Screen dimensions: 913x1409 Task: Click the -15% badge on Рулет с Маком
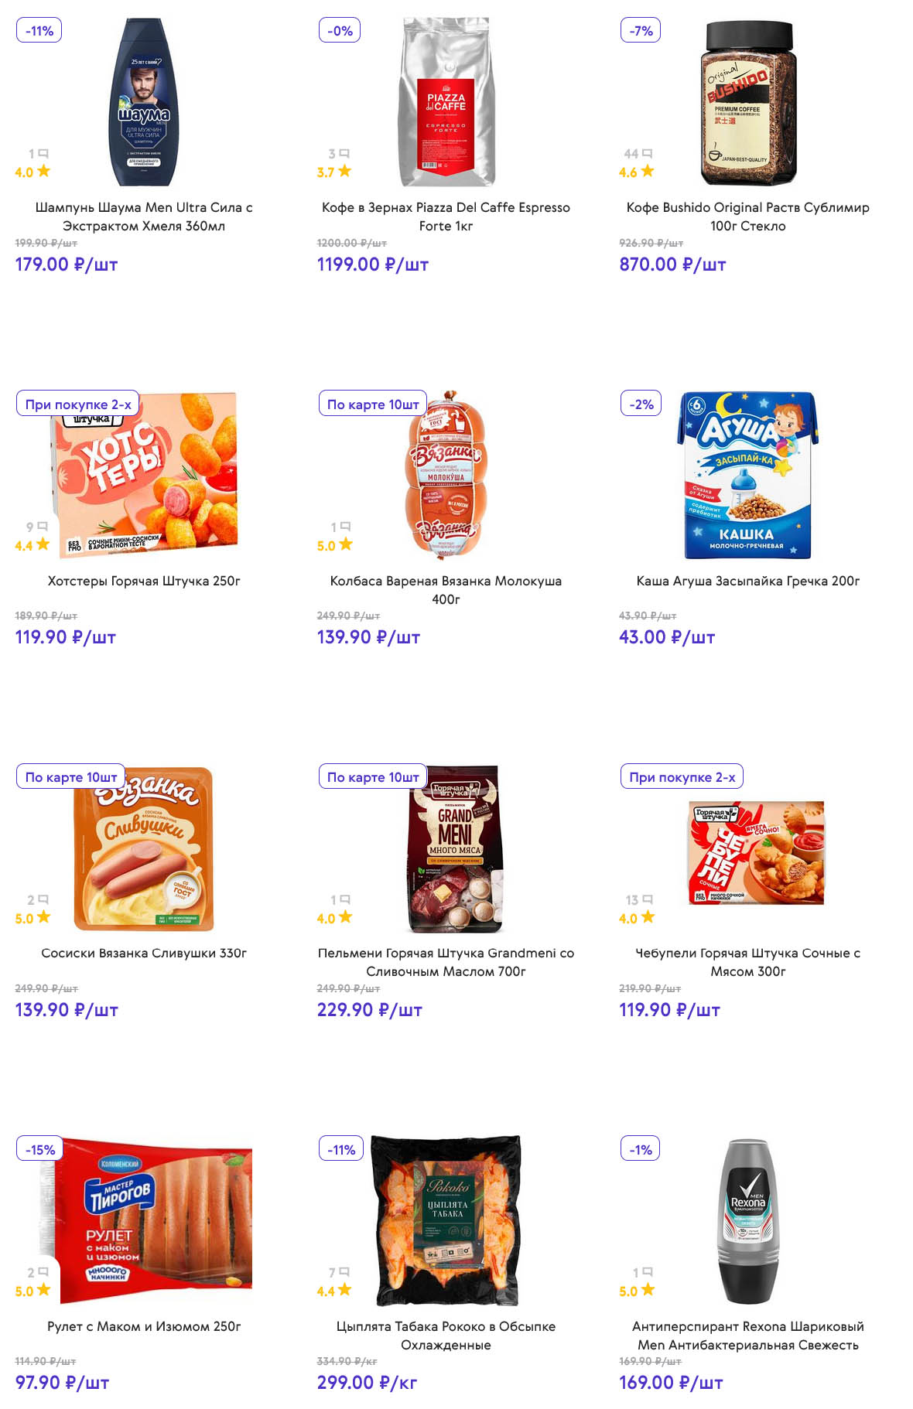[x=40, y=1150]
